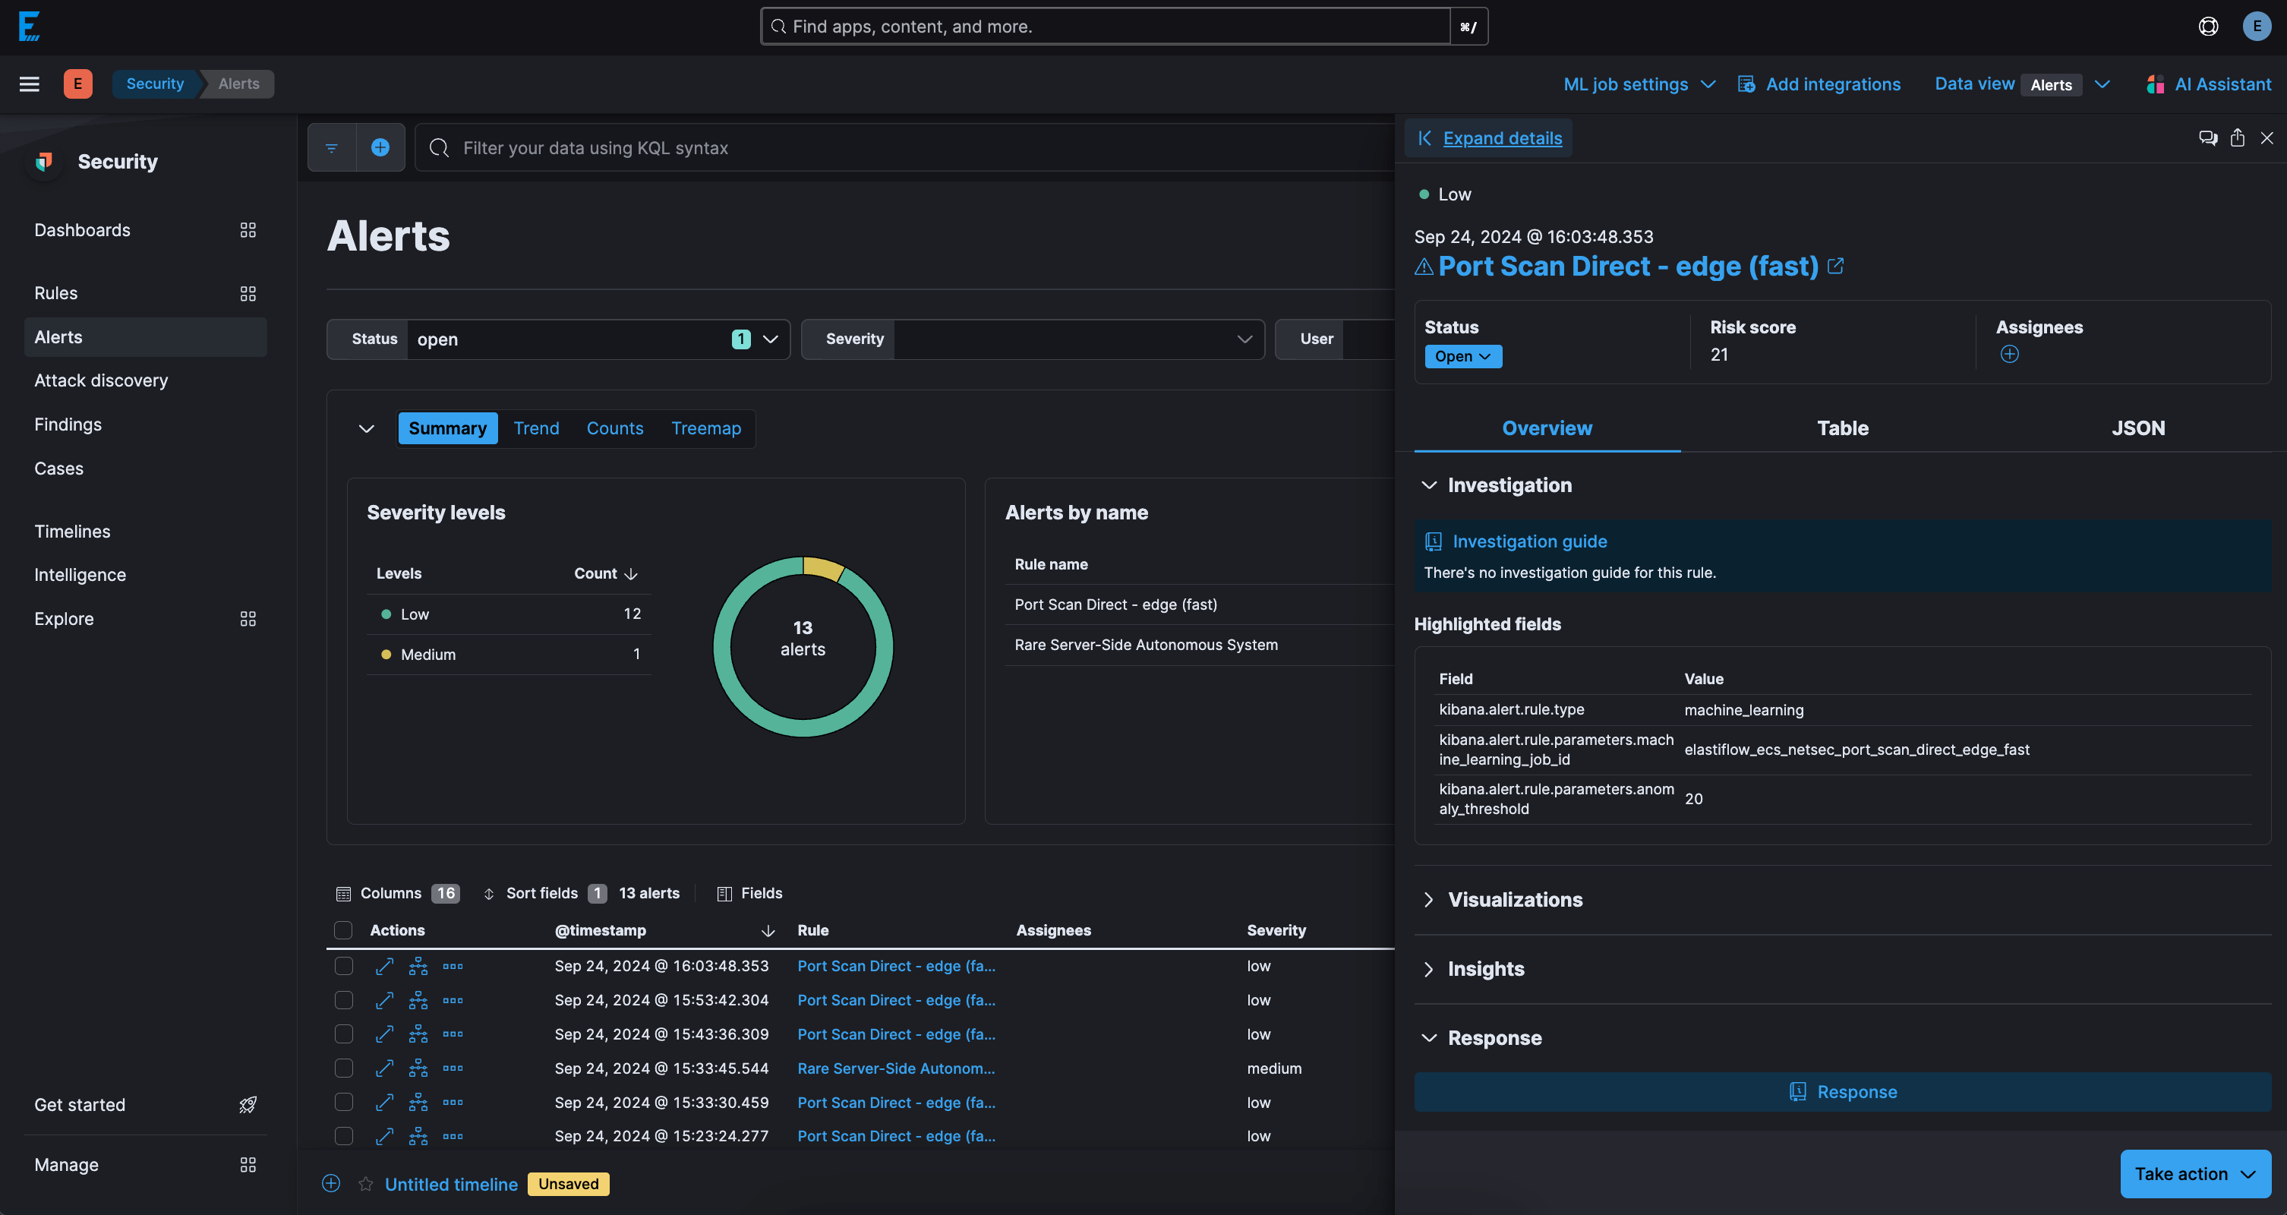This screenshot has width=2287, height=1215.
Task: Check the select all alerts checkbox
Action: pyautogui.click(x=342, y=930)
